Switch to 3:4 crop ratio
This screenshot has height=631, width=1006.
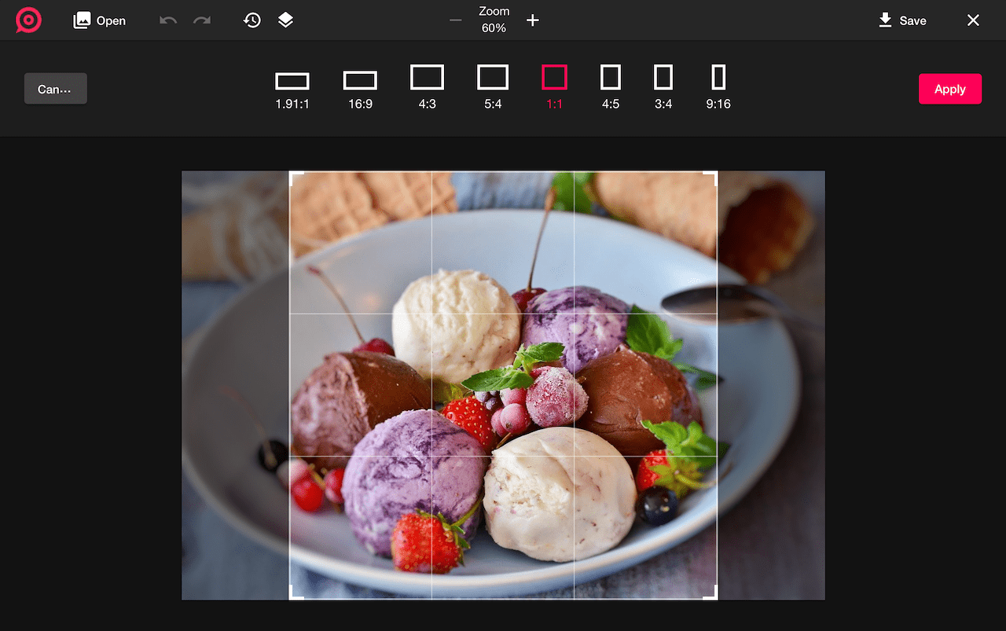coord(663,87)
